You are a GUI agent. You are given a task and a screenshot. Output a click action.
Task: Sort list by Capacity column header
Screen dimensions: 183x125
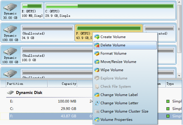pos(62,84)
